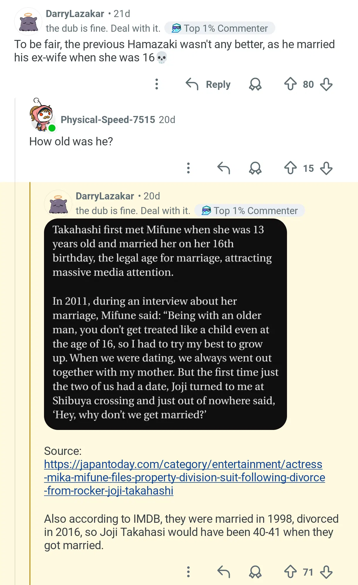
Task: Open options menu for Physical-Speed-7515's comment
Action: click(x=188, y=168)
